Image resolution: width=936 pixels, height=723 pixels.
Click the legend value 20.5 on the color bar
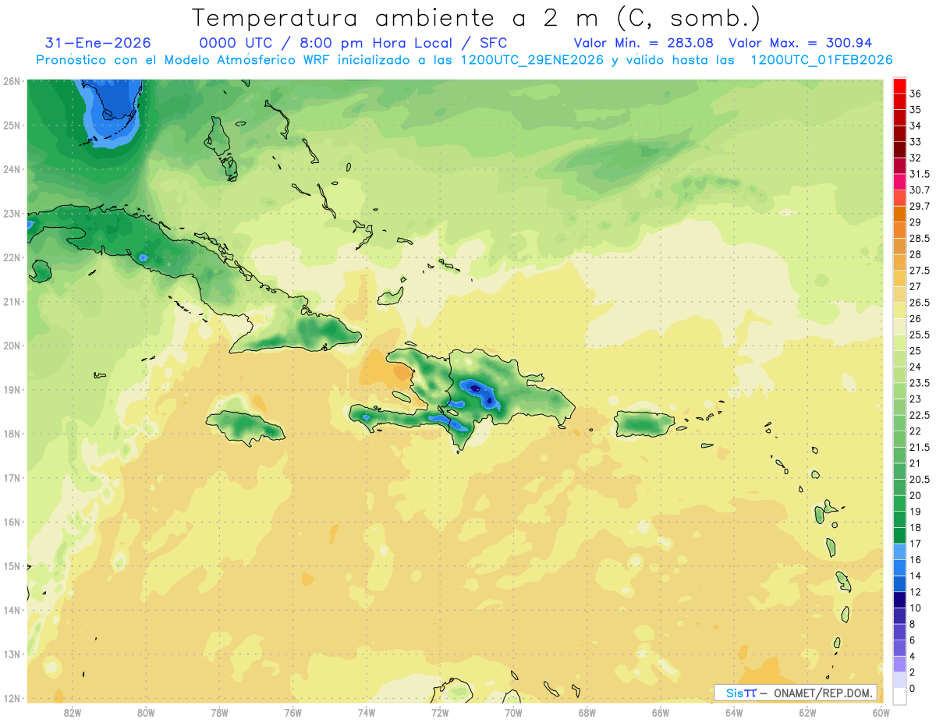pyautogui.click(x=920, y=479)
